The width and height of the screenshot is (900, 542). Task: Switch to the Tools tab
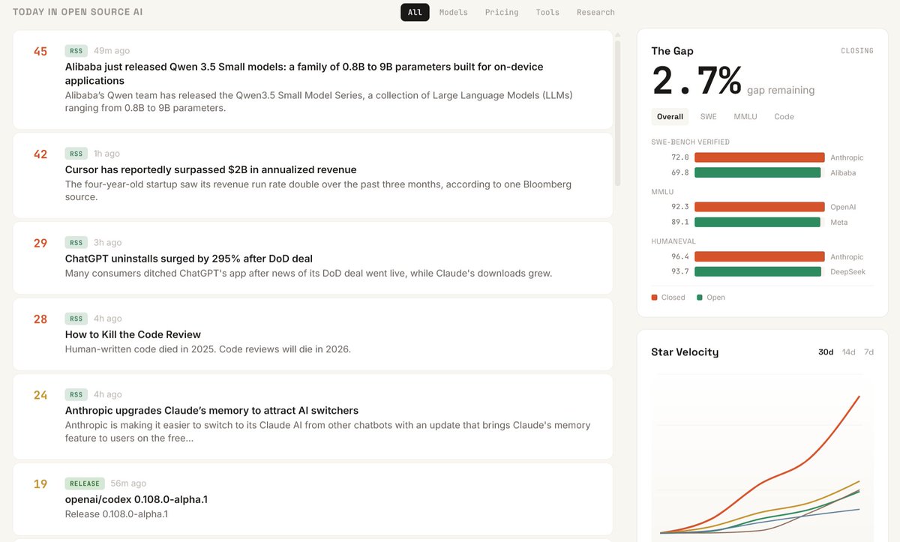547,12
